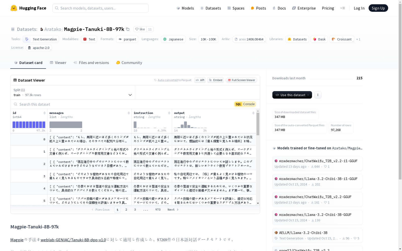Open table row with id 3

(x=133, y=176)
